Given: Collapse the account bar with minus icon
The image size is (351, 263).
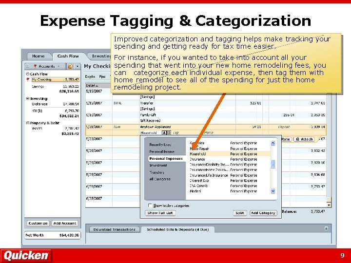Looking at the screenshot, I should pos(27,66).
